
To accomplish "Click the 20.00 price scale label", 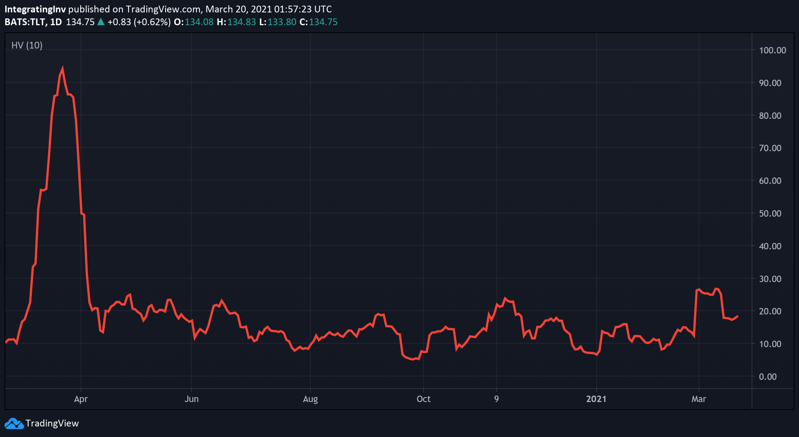I will coord(770,311).
